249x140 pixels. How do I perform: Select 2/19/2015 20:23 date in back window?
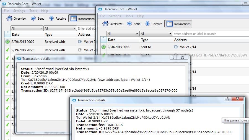pyautogui.click(x=23, y=50)
